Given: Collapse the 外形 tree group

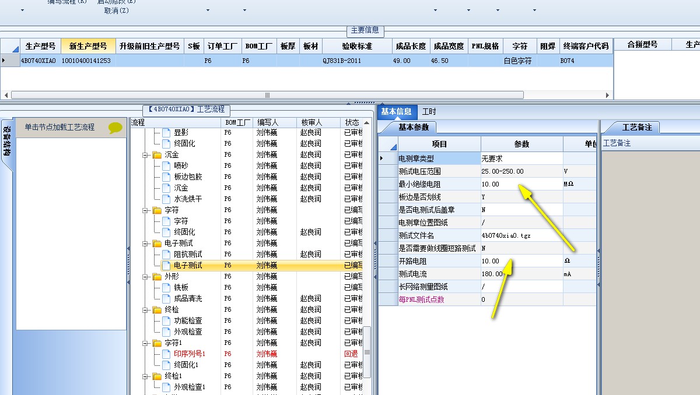Looking at the screenshot, I should (145, 277).
